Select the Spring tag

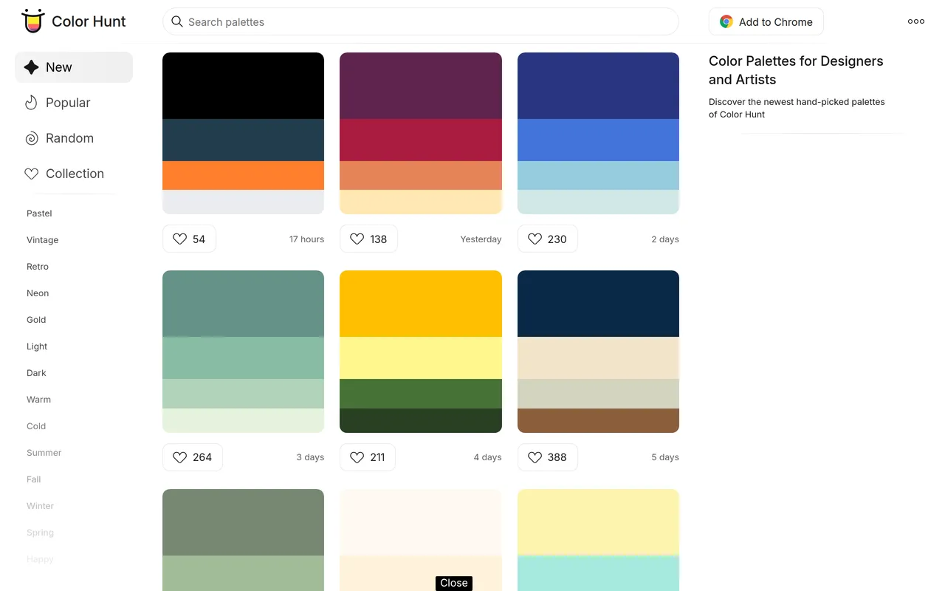40,533
